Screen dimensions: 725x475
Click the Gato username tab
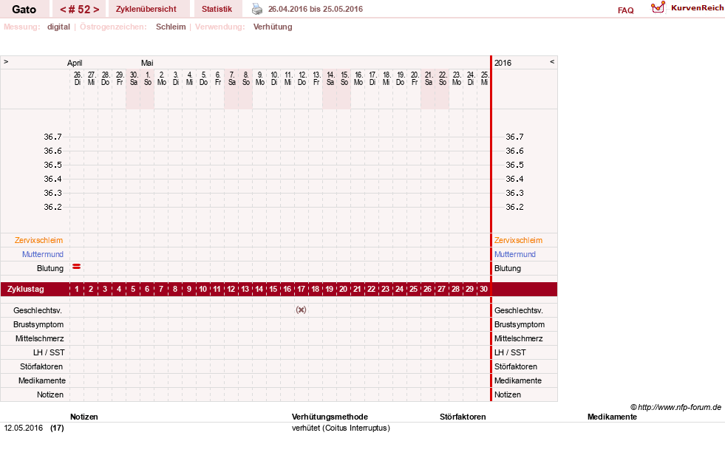coord(24,9)
